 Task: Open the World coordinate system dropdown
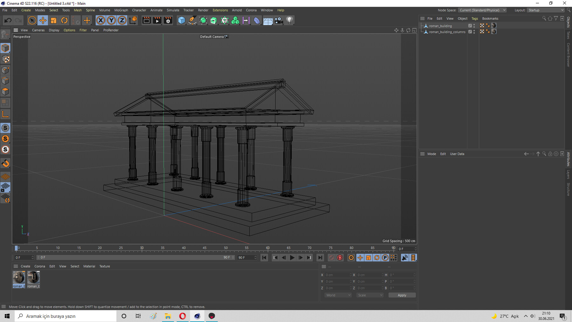pos(338,295)
